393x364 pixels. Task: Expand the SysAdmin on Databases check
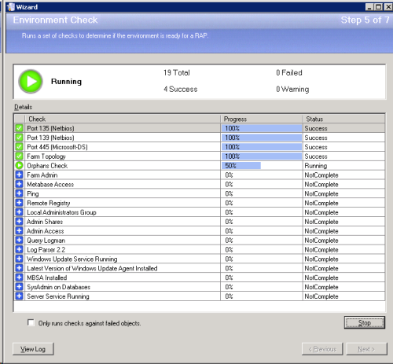click(x=19, y=287)
